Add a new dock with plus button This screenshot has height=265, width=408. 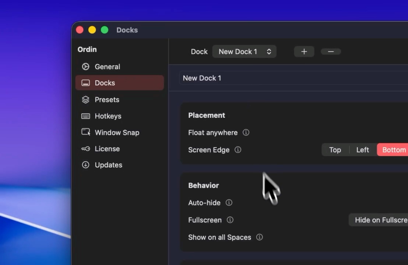point(304,52)
